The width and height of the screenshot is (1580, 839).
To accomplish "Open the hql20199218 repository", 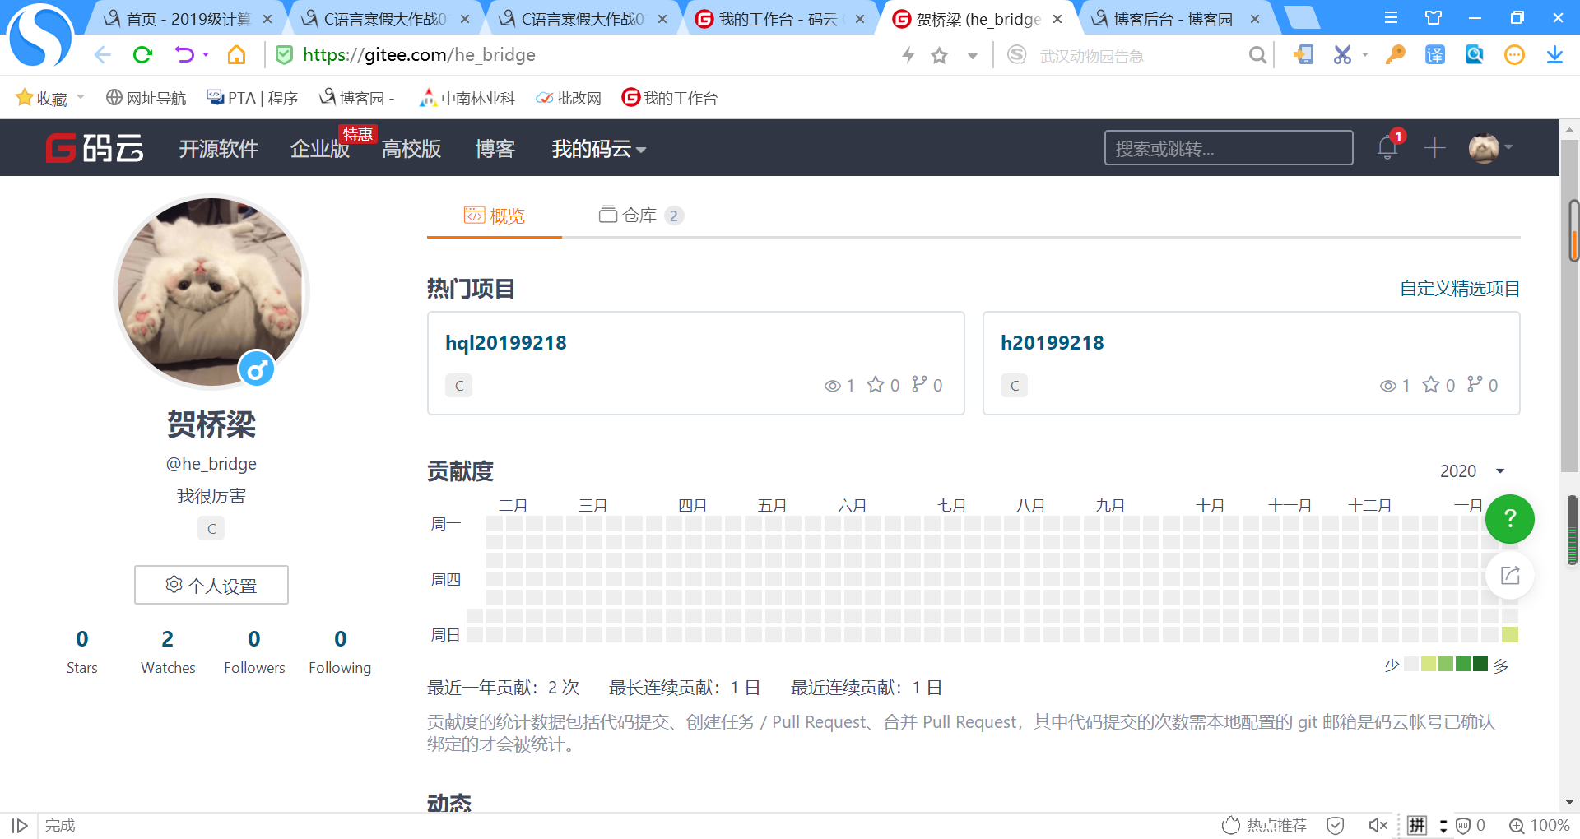I will point(506,343).
